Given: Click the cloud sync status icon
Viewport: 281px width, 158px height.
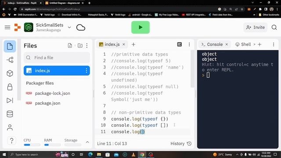Looking at the screenshot, I should 81,27.
